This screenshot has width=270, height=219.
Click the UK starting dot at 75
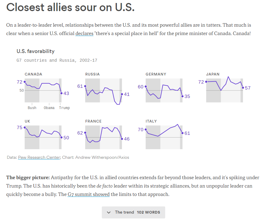tap(25, 128)
